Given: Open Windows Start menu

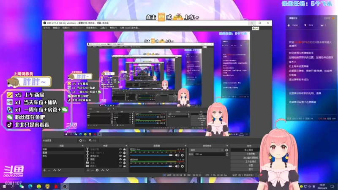Looking at the screenshot, I should (4, 186).
